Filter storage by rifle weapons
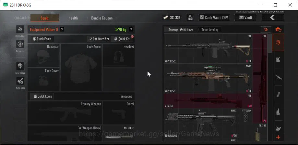The height and width of the screenshot is (145, 298). coord(279,77)
